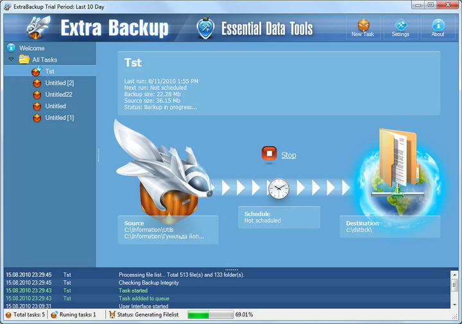Click the Runing tasks status icon
The height and width of the screenshot is (324, 462).
click(54, 314)
